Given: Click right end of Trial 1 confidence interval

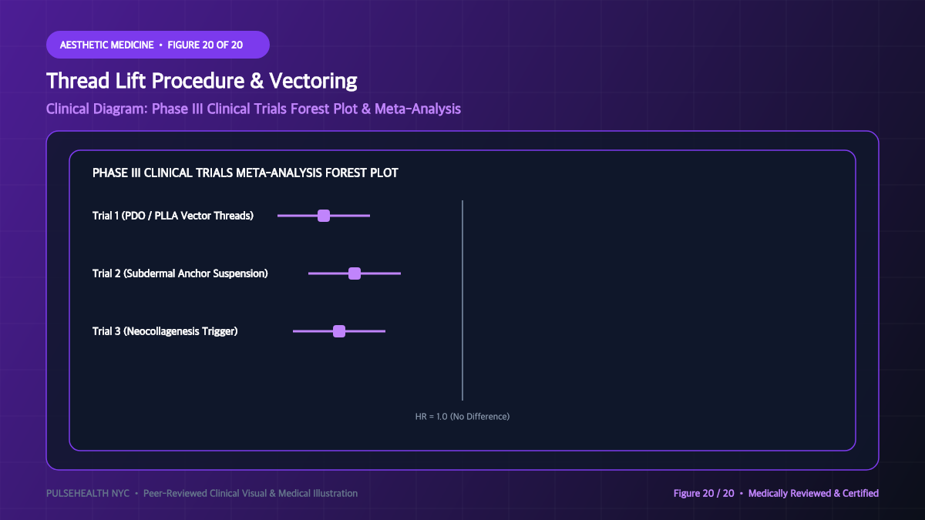Looking at the screenshot, I should [x=368, y=216].
